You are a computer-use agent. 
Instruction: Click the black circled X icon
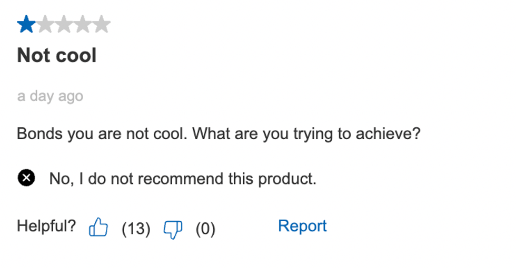26,178
